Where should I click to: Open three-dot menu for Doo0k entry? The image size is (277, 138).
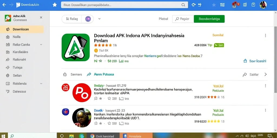coord(265,110)
